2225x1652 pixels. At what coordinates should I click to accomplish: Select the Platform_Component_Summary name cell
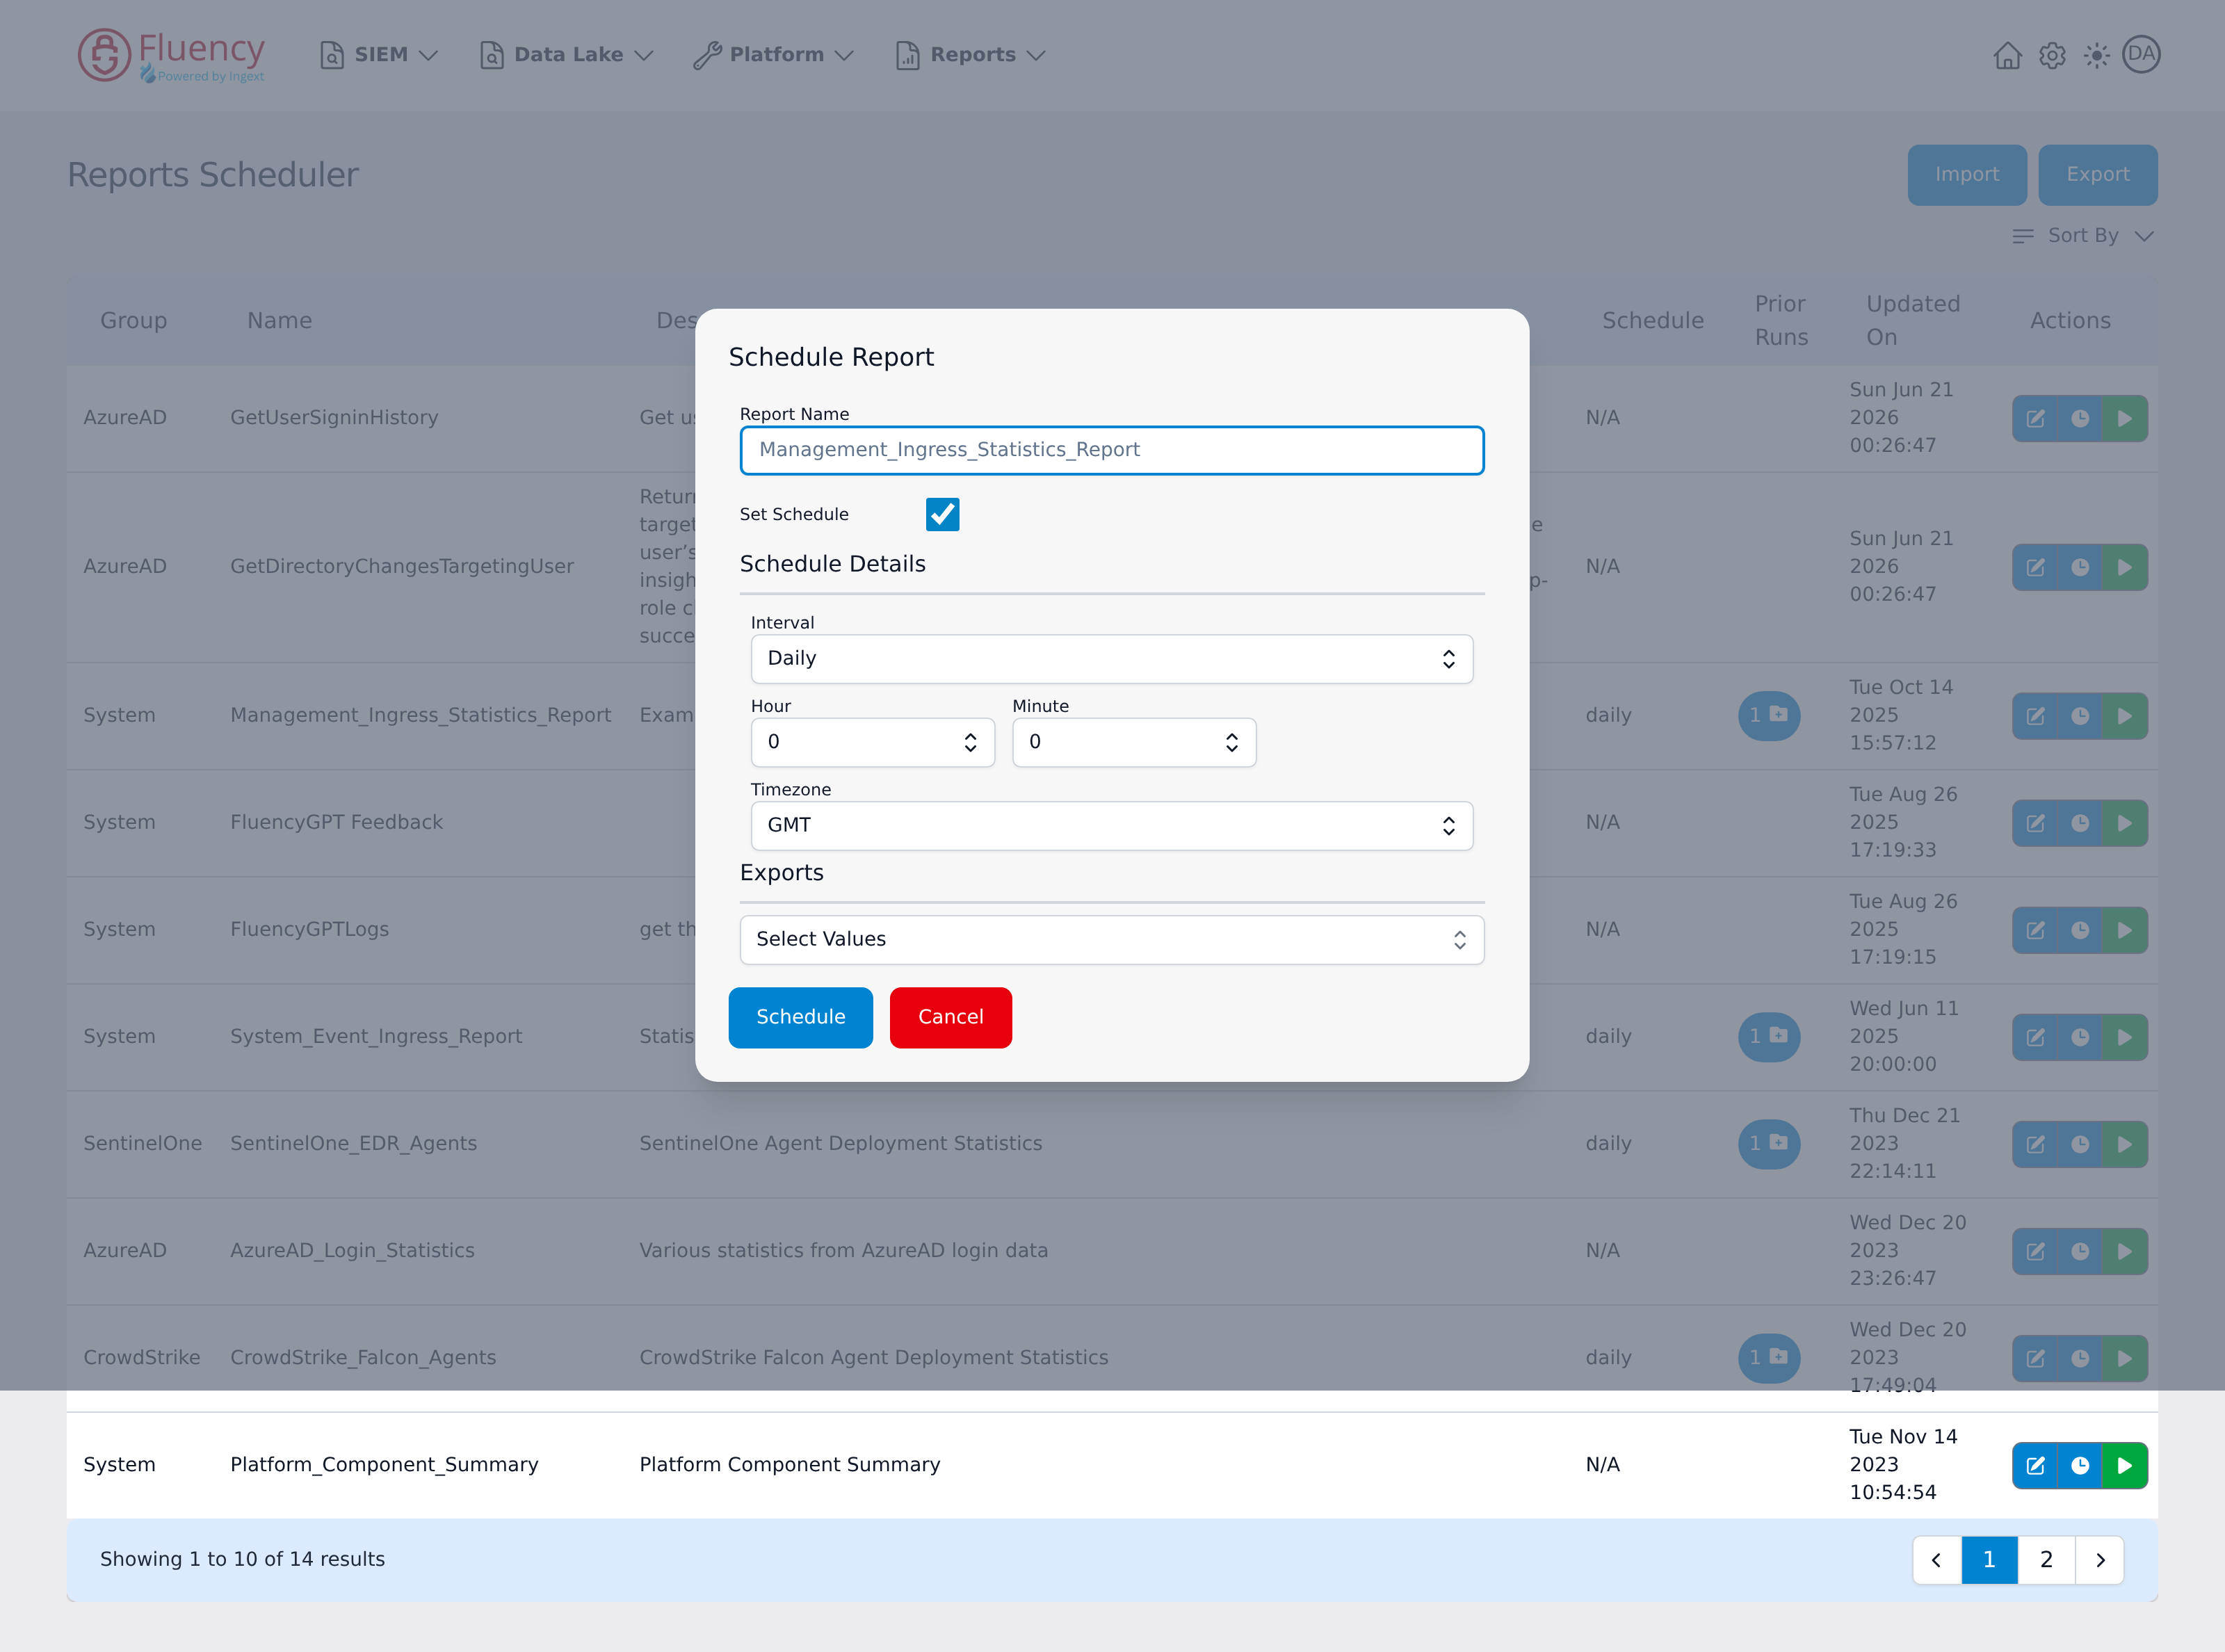pyautogui.click(x=384, y=1465)
